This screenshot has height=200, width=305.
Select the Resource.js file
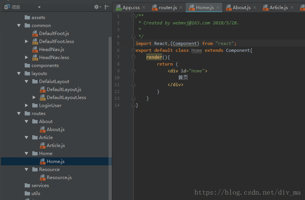(x=56, y=178)
